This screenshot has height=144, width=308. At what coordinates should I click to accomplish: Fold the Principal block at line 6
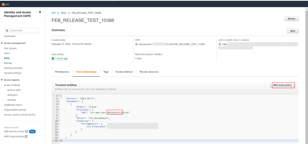click(x=59, y=110)
